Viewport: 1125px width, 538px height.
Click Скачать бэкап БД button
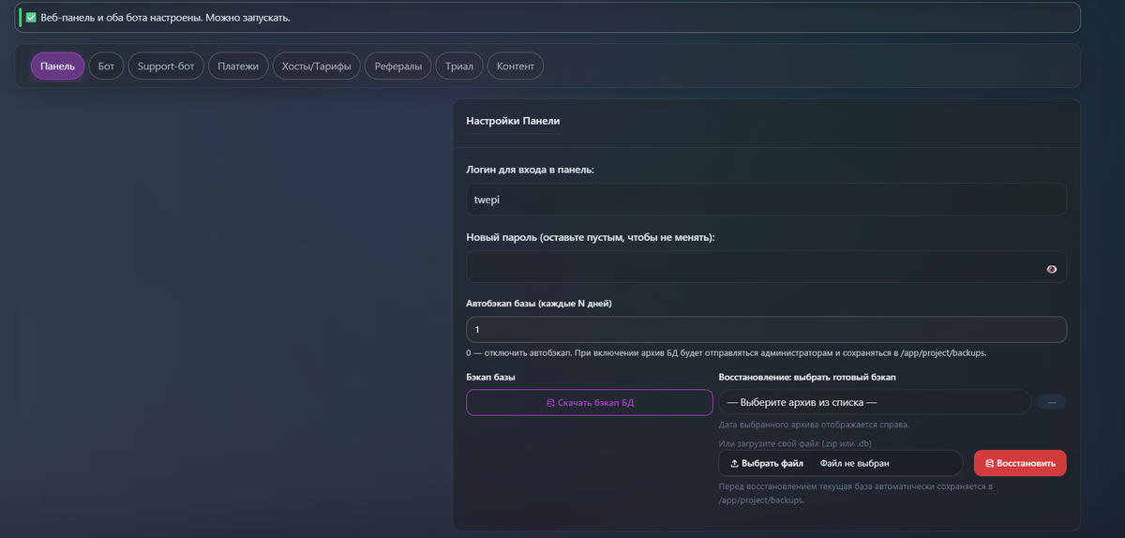[590, 402]
